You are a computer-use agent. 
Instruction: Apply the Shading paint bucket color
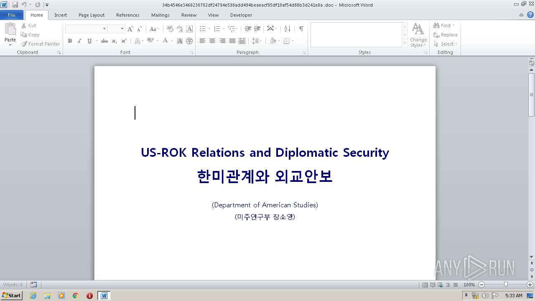click(x=273, y=41)
